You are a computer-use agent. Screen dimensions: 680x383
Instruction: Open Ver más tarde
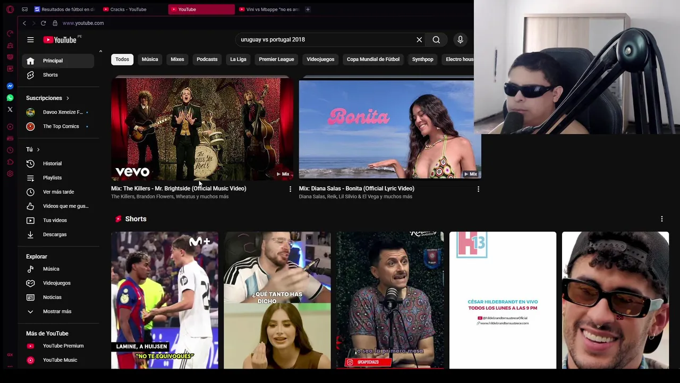[x=58, y=192]
